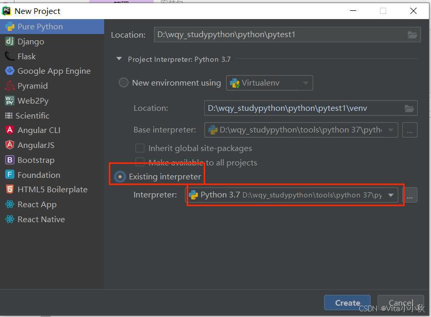
Task: Click the Django icon in project list
Action: (x=10, y=42)
